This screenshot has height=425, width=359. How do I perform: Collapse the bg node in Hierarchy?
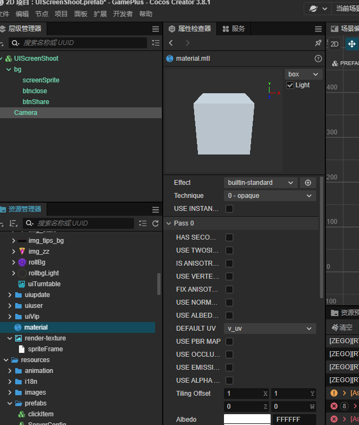point(9,69)
